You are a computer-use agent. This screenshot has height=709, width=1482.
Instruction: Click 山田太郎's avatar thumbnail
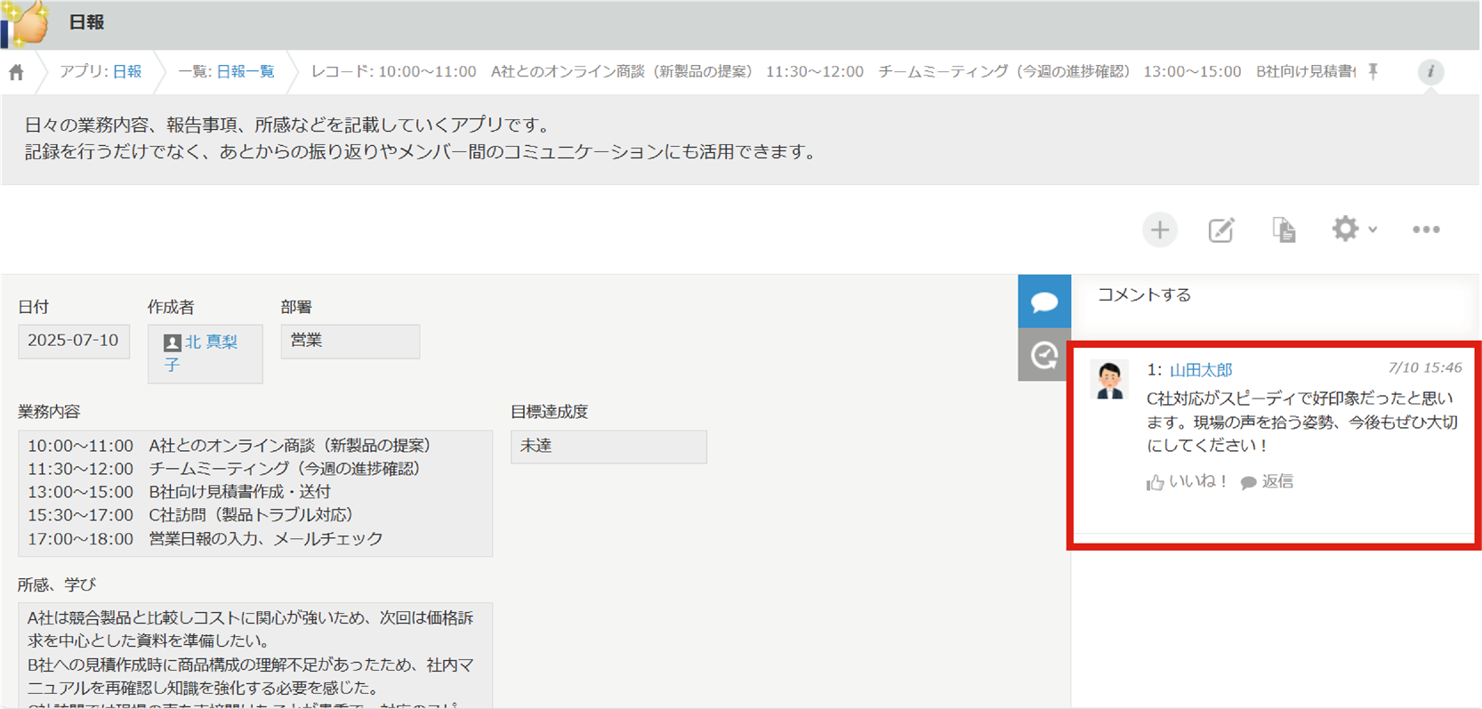click(1109, 380)
